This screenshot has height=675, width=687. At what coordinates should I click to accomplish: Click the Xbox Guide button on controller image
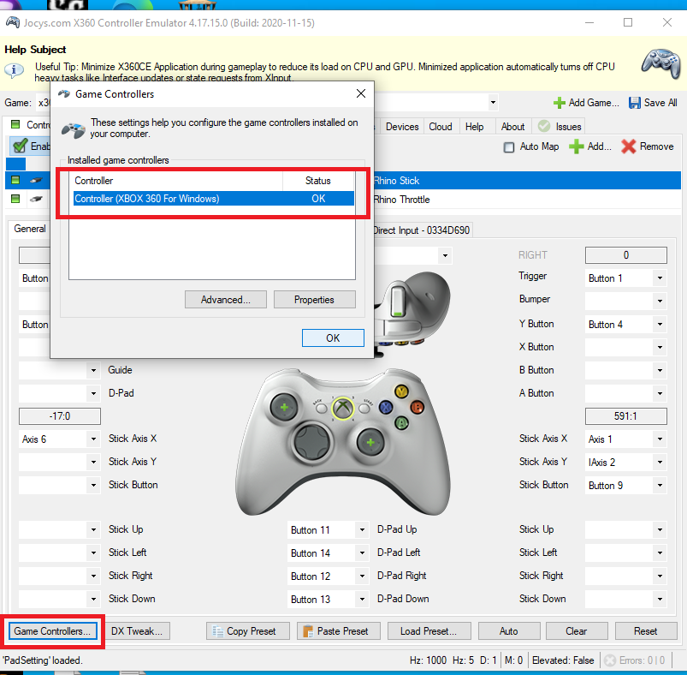(342, 409)
